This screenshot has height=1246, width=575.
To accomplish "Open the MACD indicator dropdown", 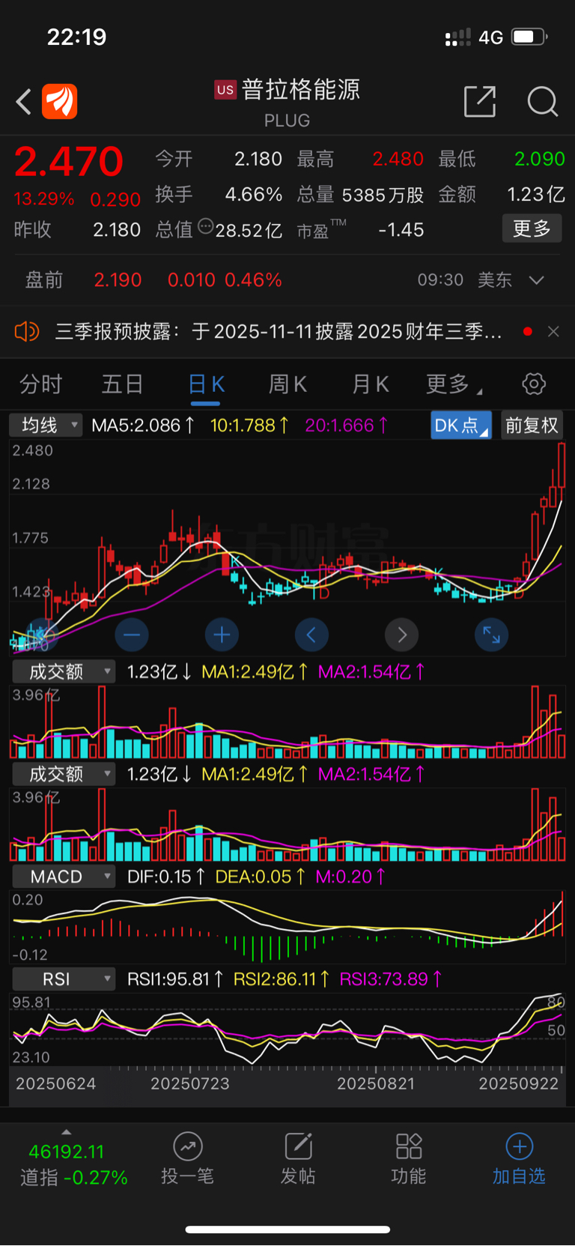I will pyautogui.click(x=64, y=877).
